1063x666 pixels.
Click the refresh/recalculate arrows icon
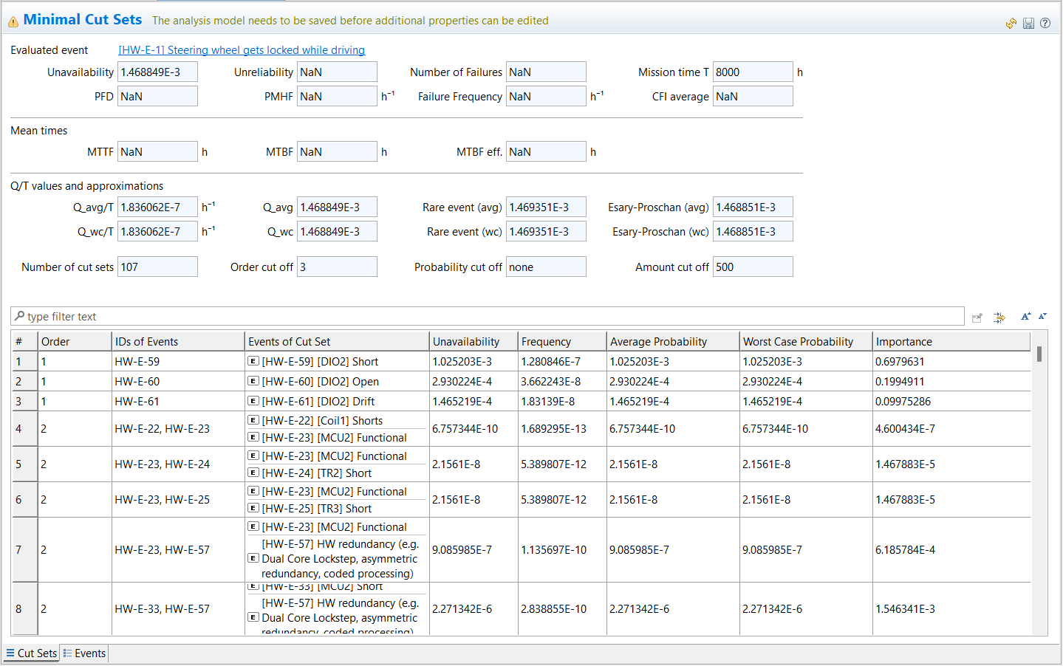(1011, 24)
